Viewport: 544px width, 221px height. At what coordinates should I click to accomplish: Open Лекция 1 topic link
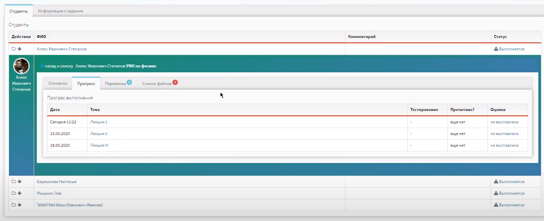(99, 122)
